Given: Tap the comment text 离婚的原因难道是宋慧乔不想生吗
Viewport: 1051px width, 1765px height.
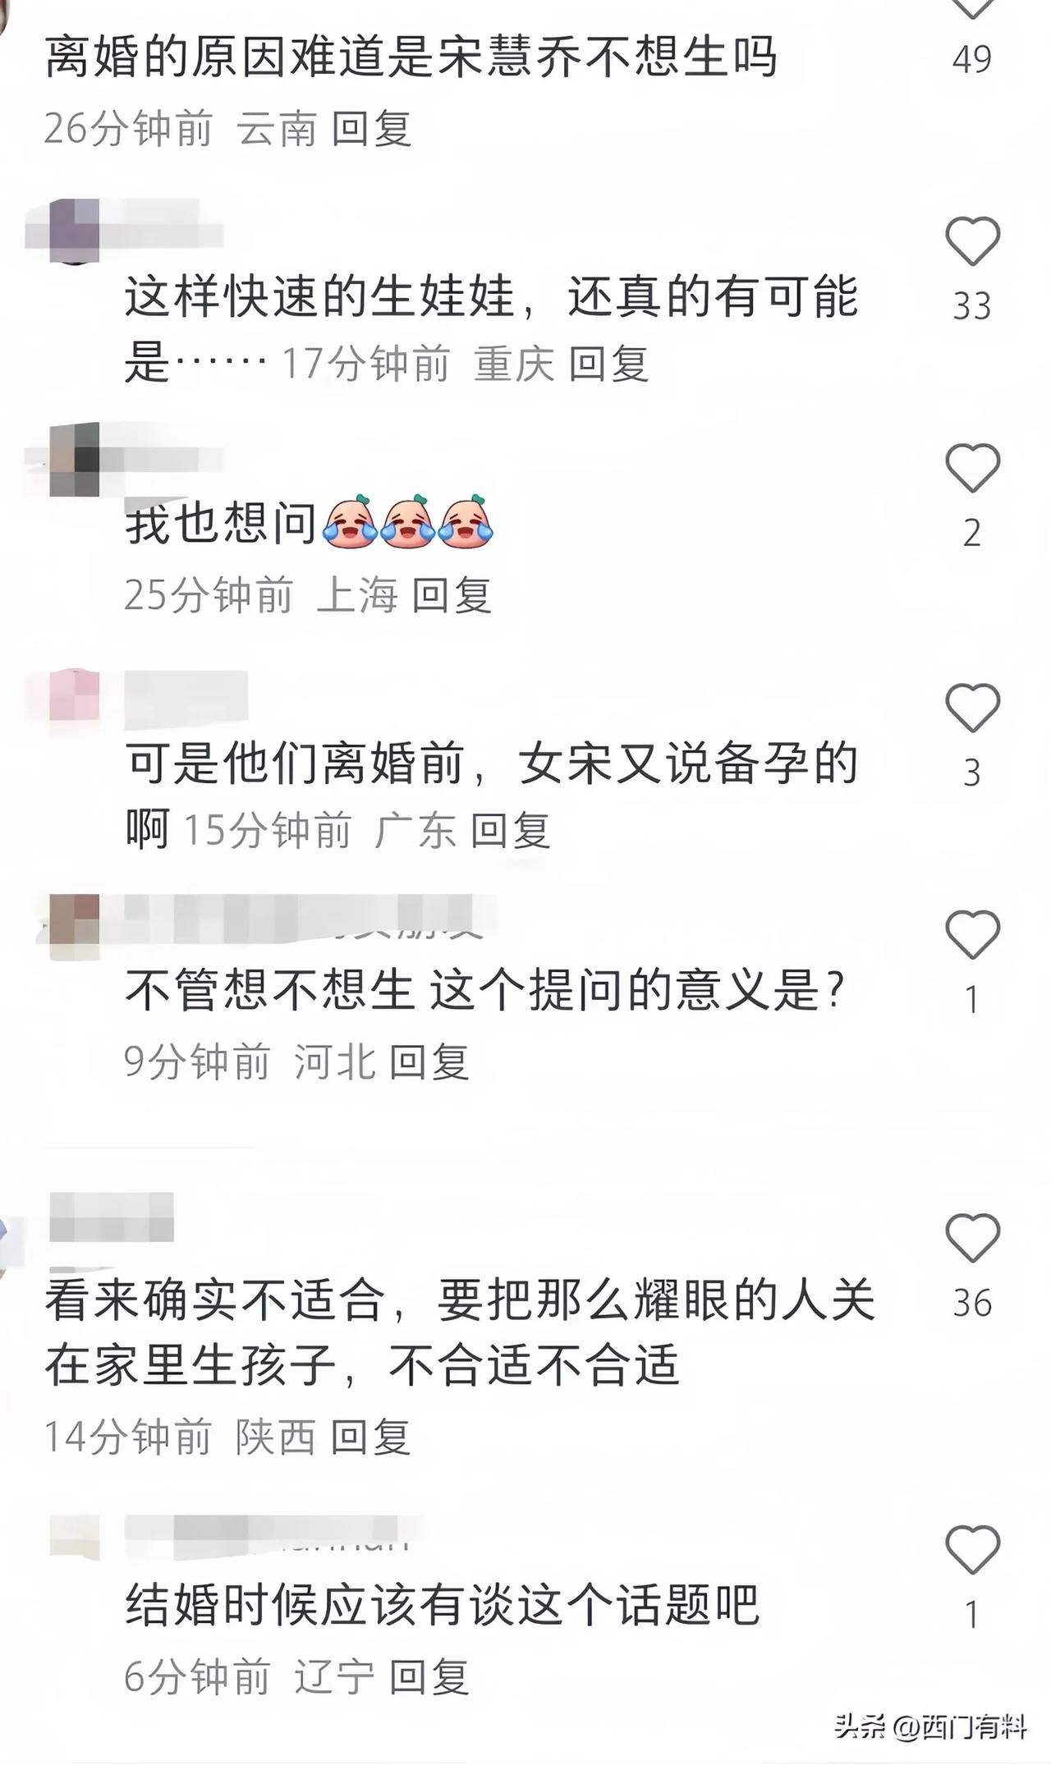Looking at the screenshot, I should [x=411, y=57].
